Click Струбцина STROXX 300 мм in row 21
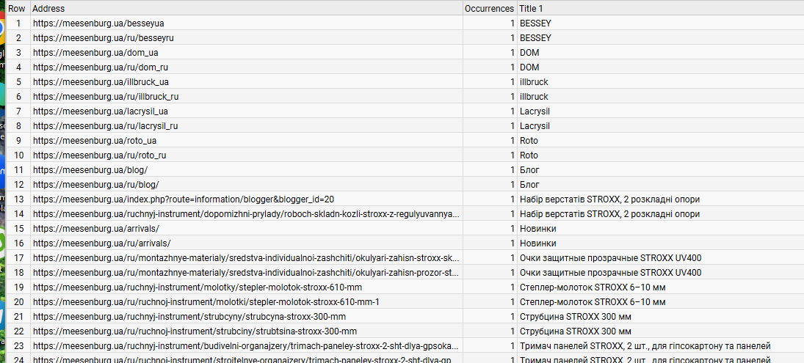 576,316
